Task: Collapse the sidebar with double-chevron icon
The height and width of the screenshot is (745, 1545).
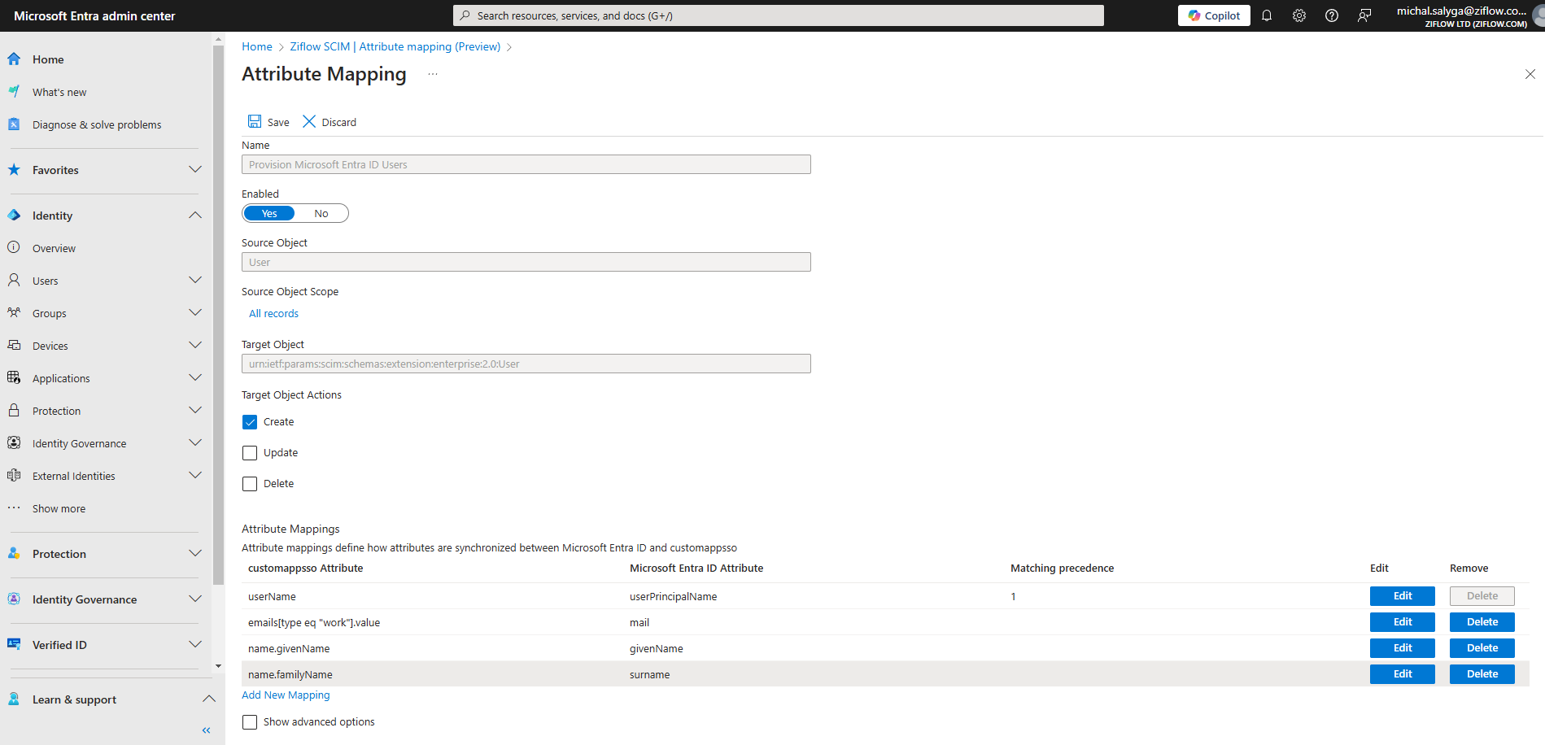Action: pos(207,730)
